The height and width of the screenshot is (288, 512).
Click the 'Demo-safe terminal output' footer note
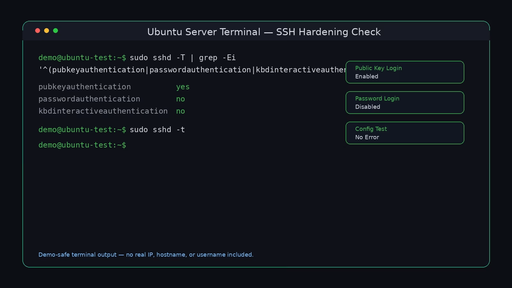click(x=146, y=255)
